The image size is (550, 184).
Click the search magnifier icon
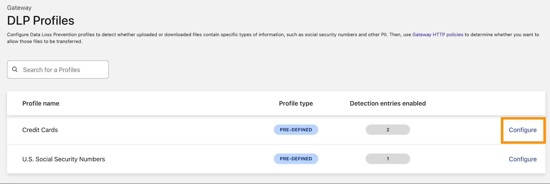(15, 69)
